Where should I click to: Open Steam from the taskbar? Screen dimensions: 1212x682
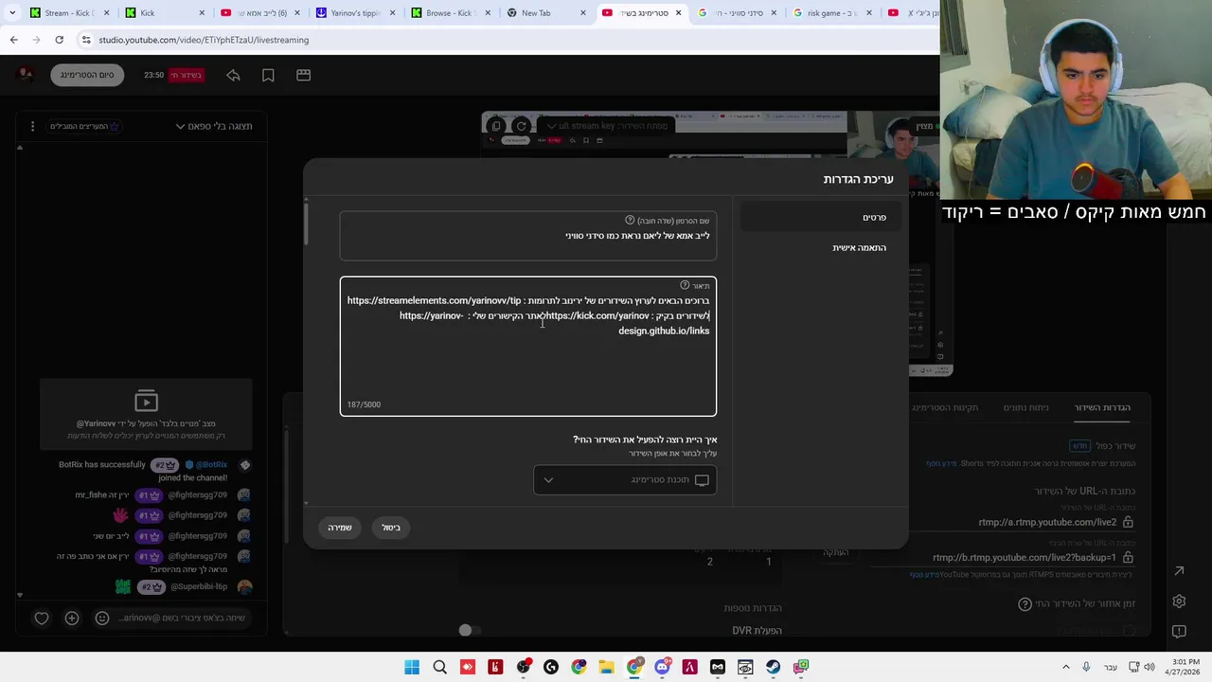point(773,667)
